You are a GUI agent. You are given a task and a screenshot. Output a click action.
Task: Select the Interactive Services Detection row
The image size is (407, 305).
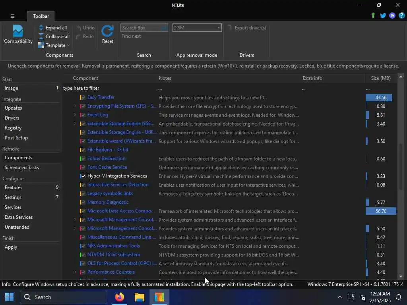click(x=230, y=185)
